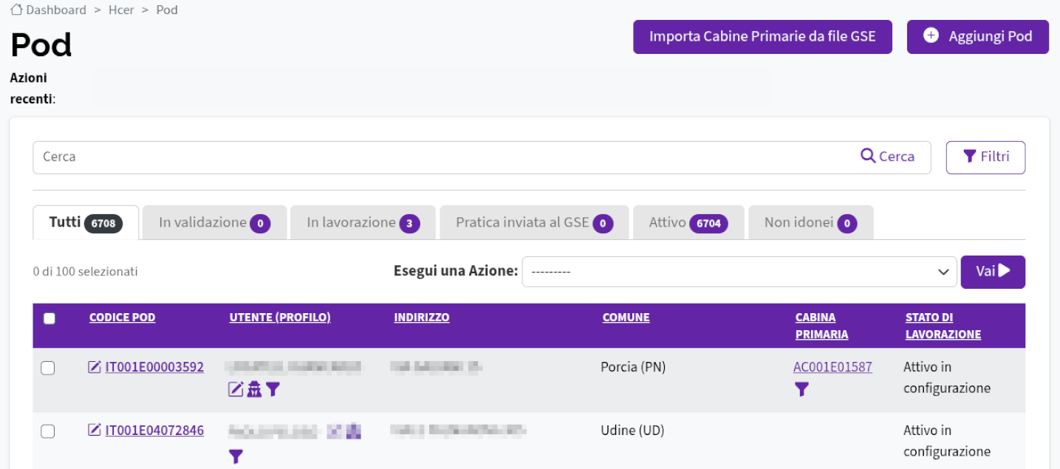Select the checkbox for pod IT001E00003592
Screen dimensions: 1060x469
pos(48,368)
